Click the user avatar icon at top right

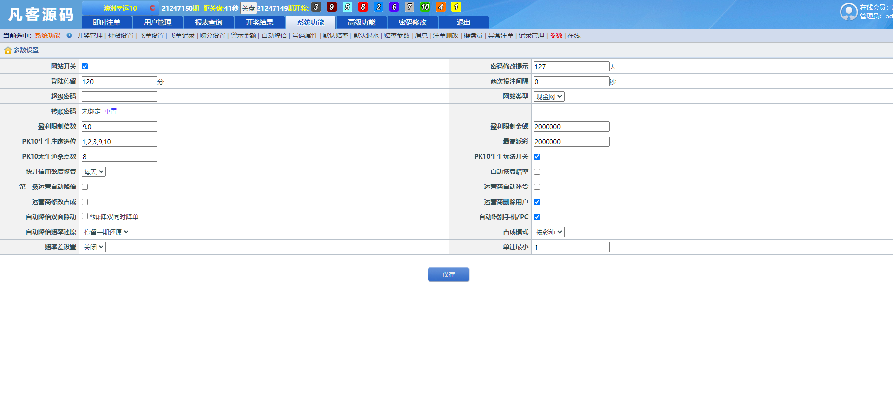click(x=848, y=12)
